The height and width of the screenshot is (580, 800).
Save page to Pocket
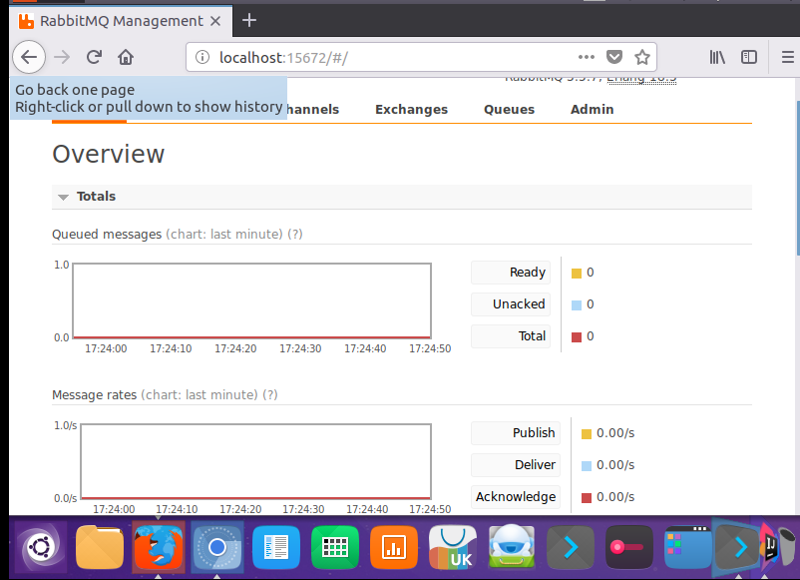(x=614, y=57)
